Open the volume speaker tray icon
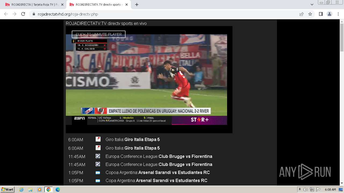Viewport: 344px width, 193px height. (x=306, y=190)
